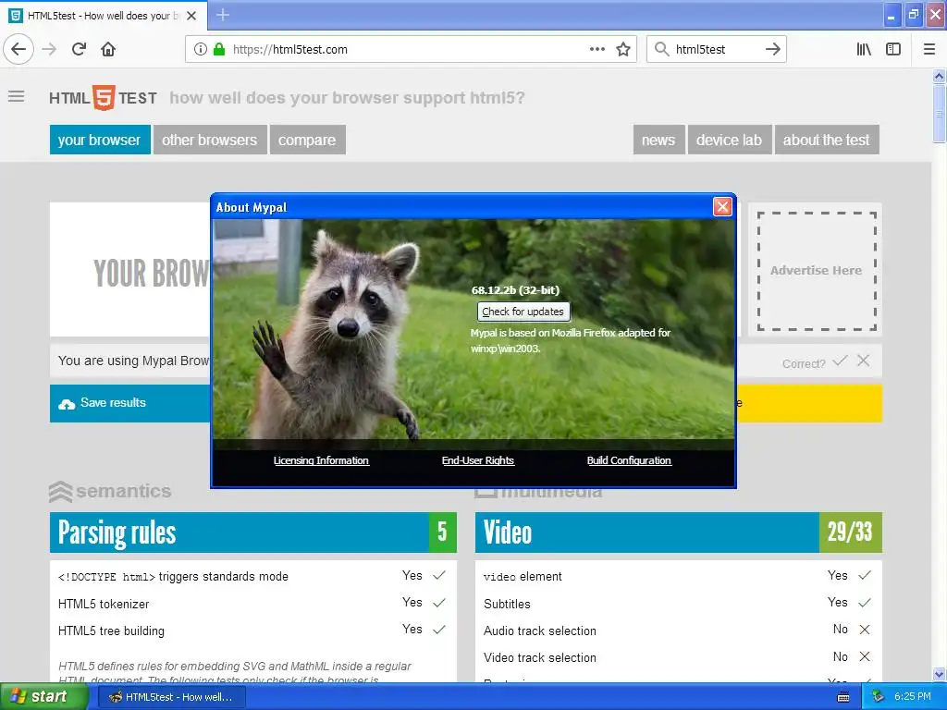Click the Subtitles row
Viewport: 947px width, 710px height.
tap(678, 603)
